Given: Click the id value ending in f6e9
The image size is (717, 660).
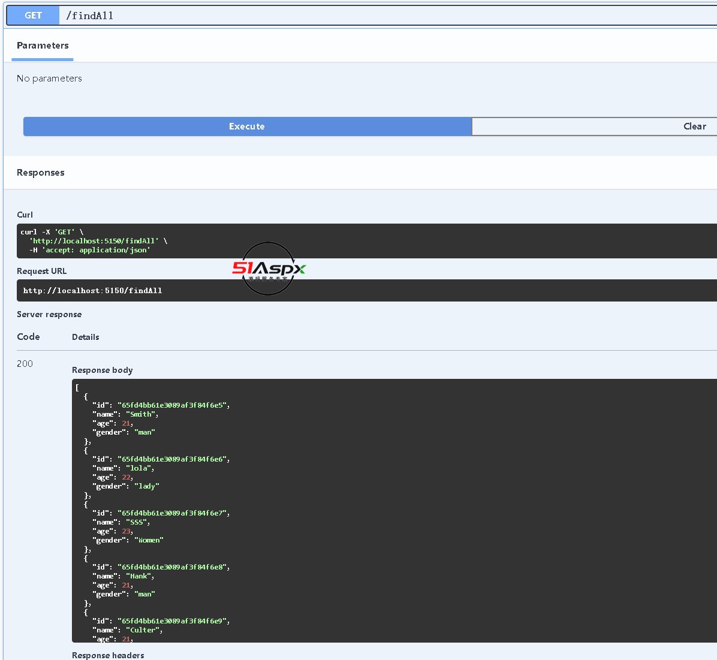Looking at the screenshot, I should 173,621.
